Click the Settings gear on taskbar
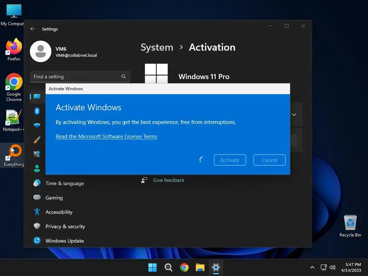 point(216,267)
